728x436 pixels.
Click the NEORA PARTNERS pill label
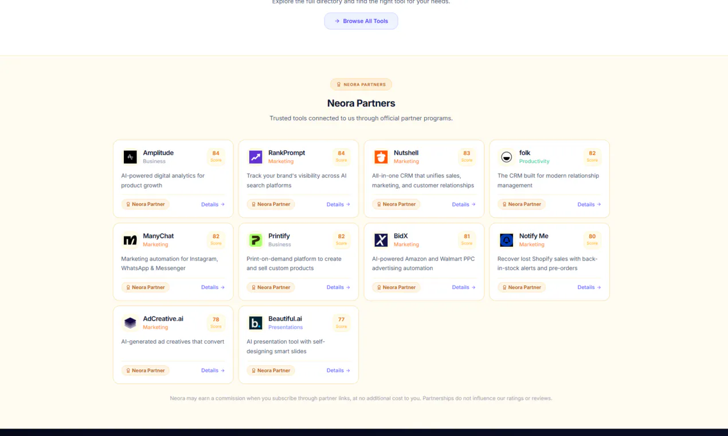pos(361,84)
